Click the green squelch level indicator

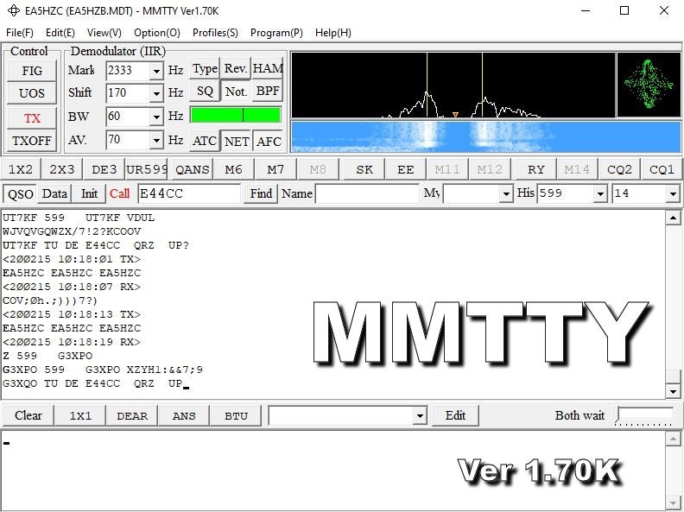point(236,116)
